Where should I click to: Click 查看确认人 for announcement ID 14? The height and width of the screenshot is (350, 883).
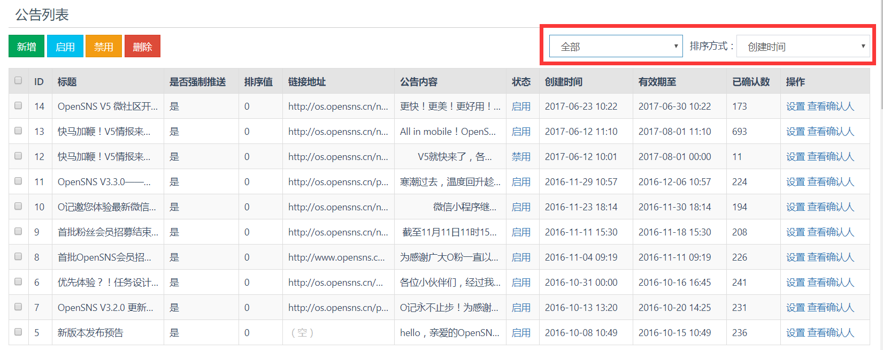pos(831,106)
